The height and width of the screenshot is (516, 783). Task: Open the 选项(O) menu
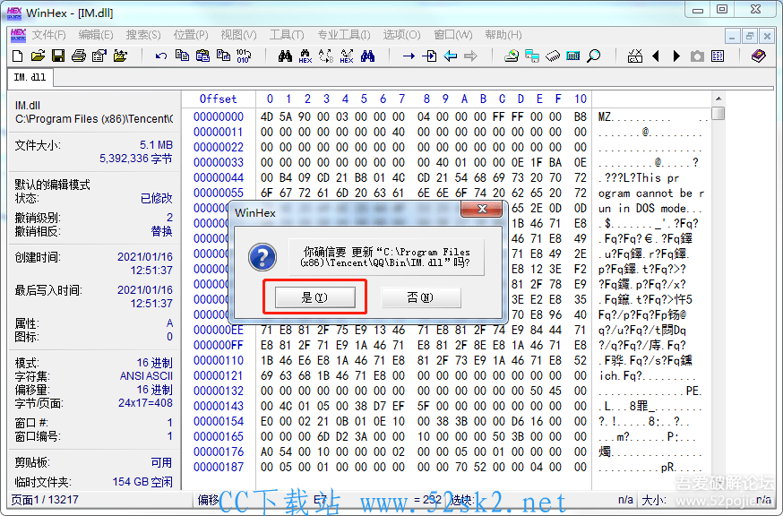[x=402, y=35]
